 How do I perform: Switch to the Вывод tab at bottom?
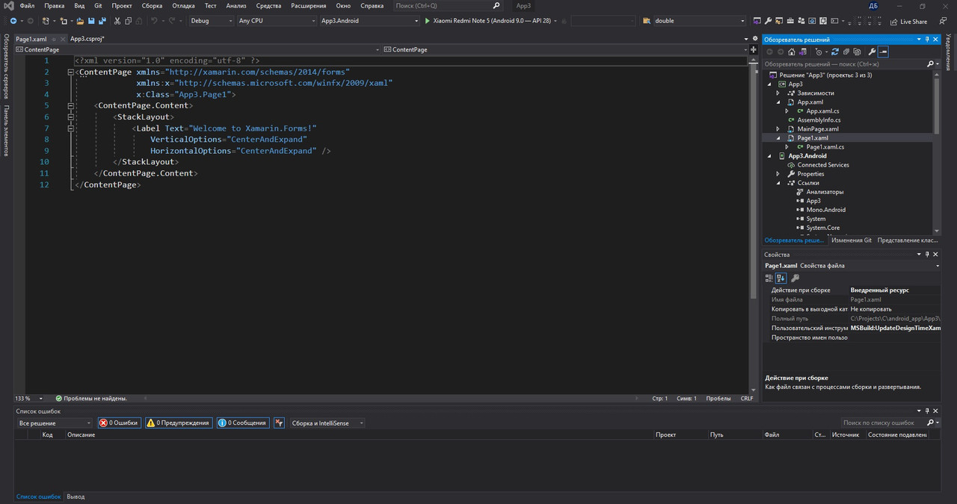click(x=76, y=496)
